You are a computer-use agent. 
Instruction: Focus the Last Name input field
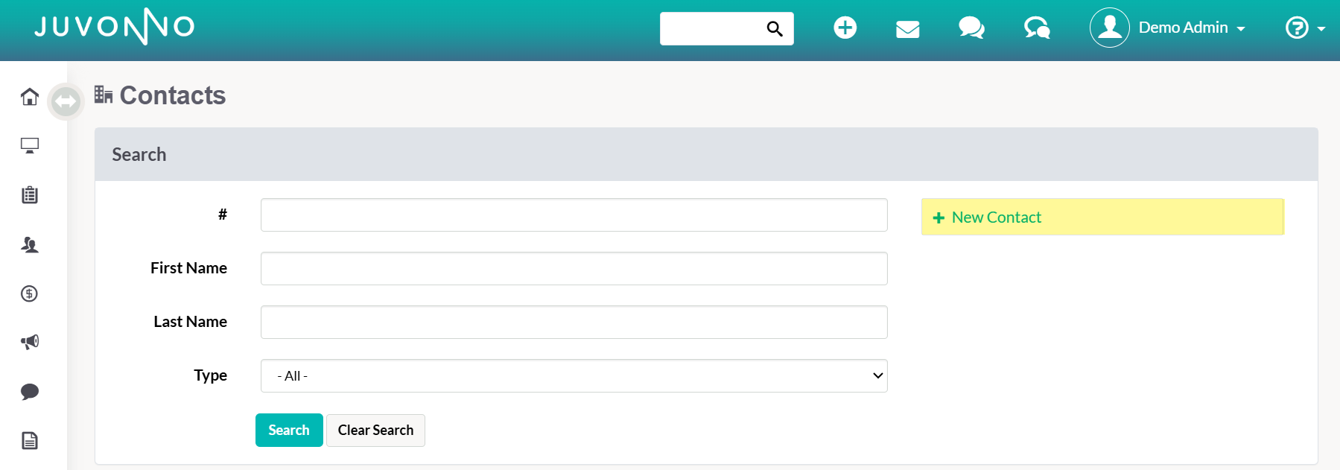pyautogui.click(x=574, y=322)
